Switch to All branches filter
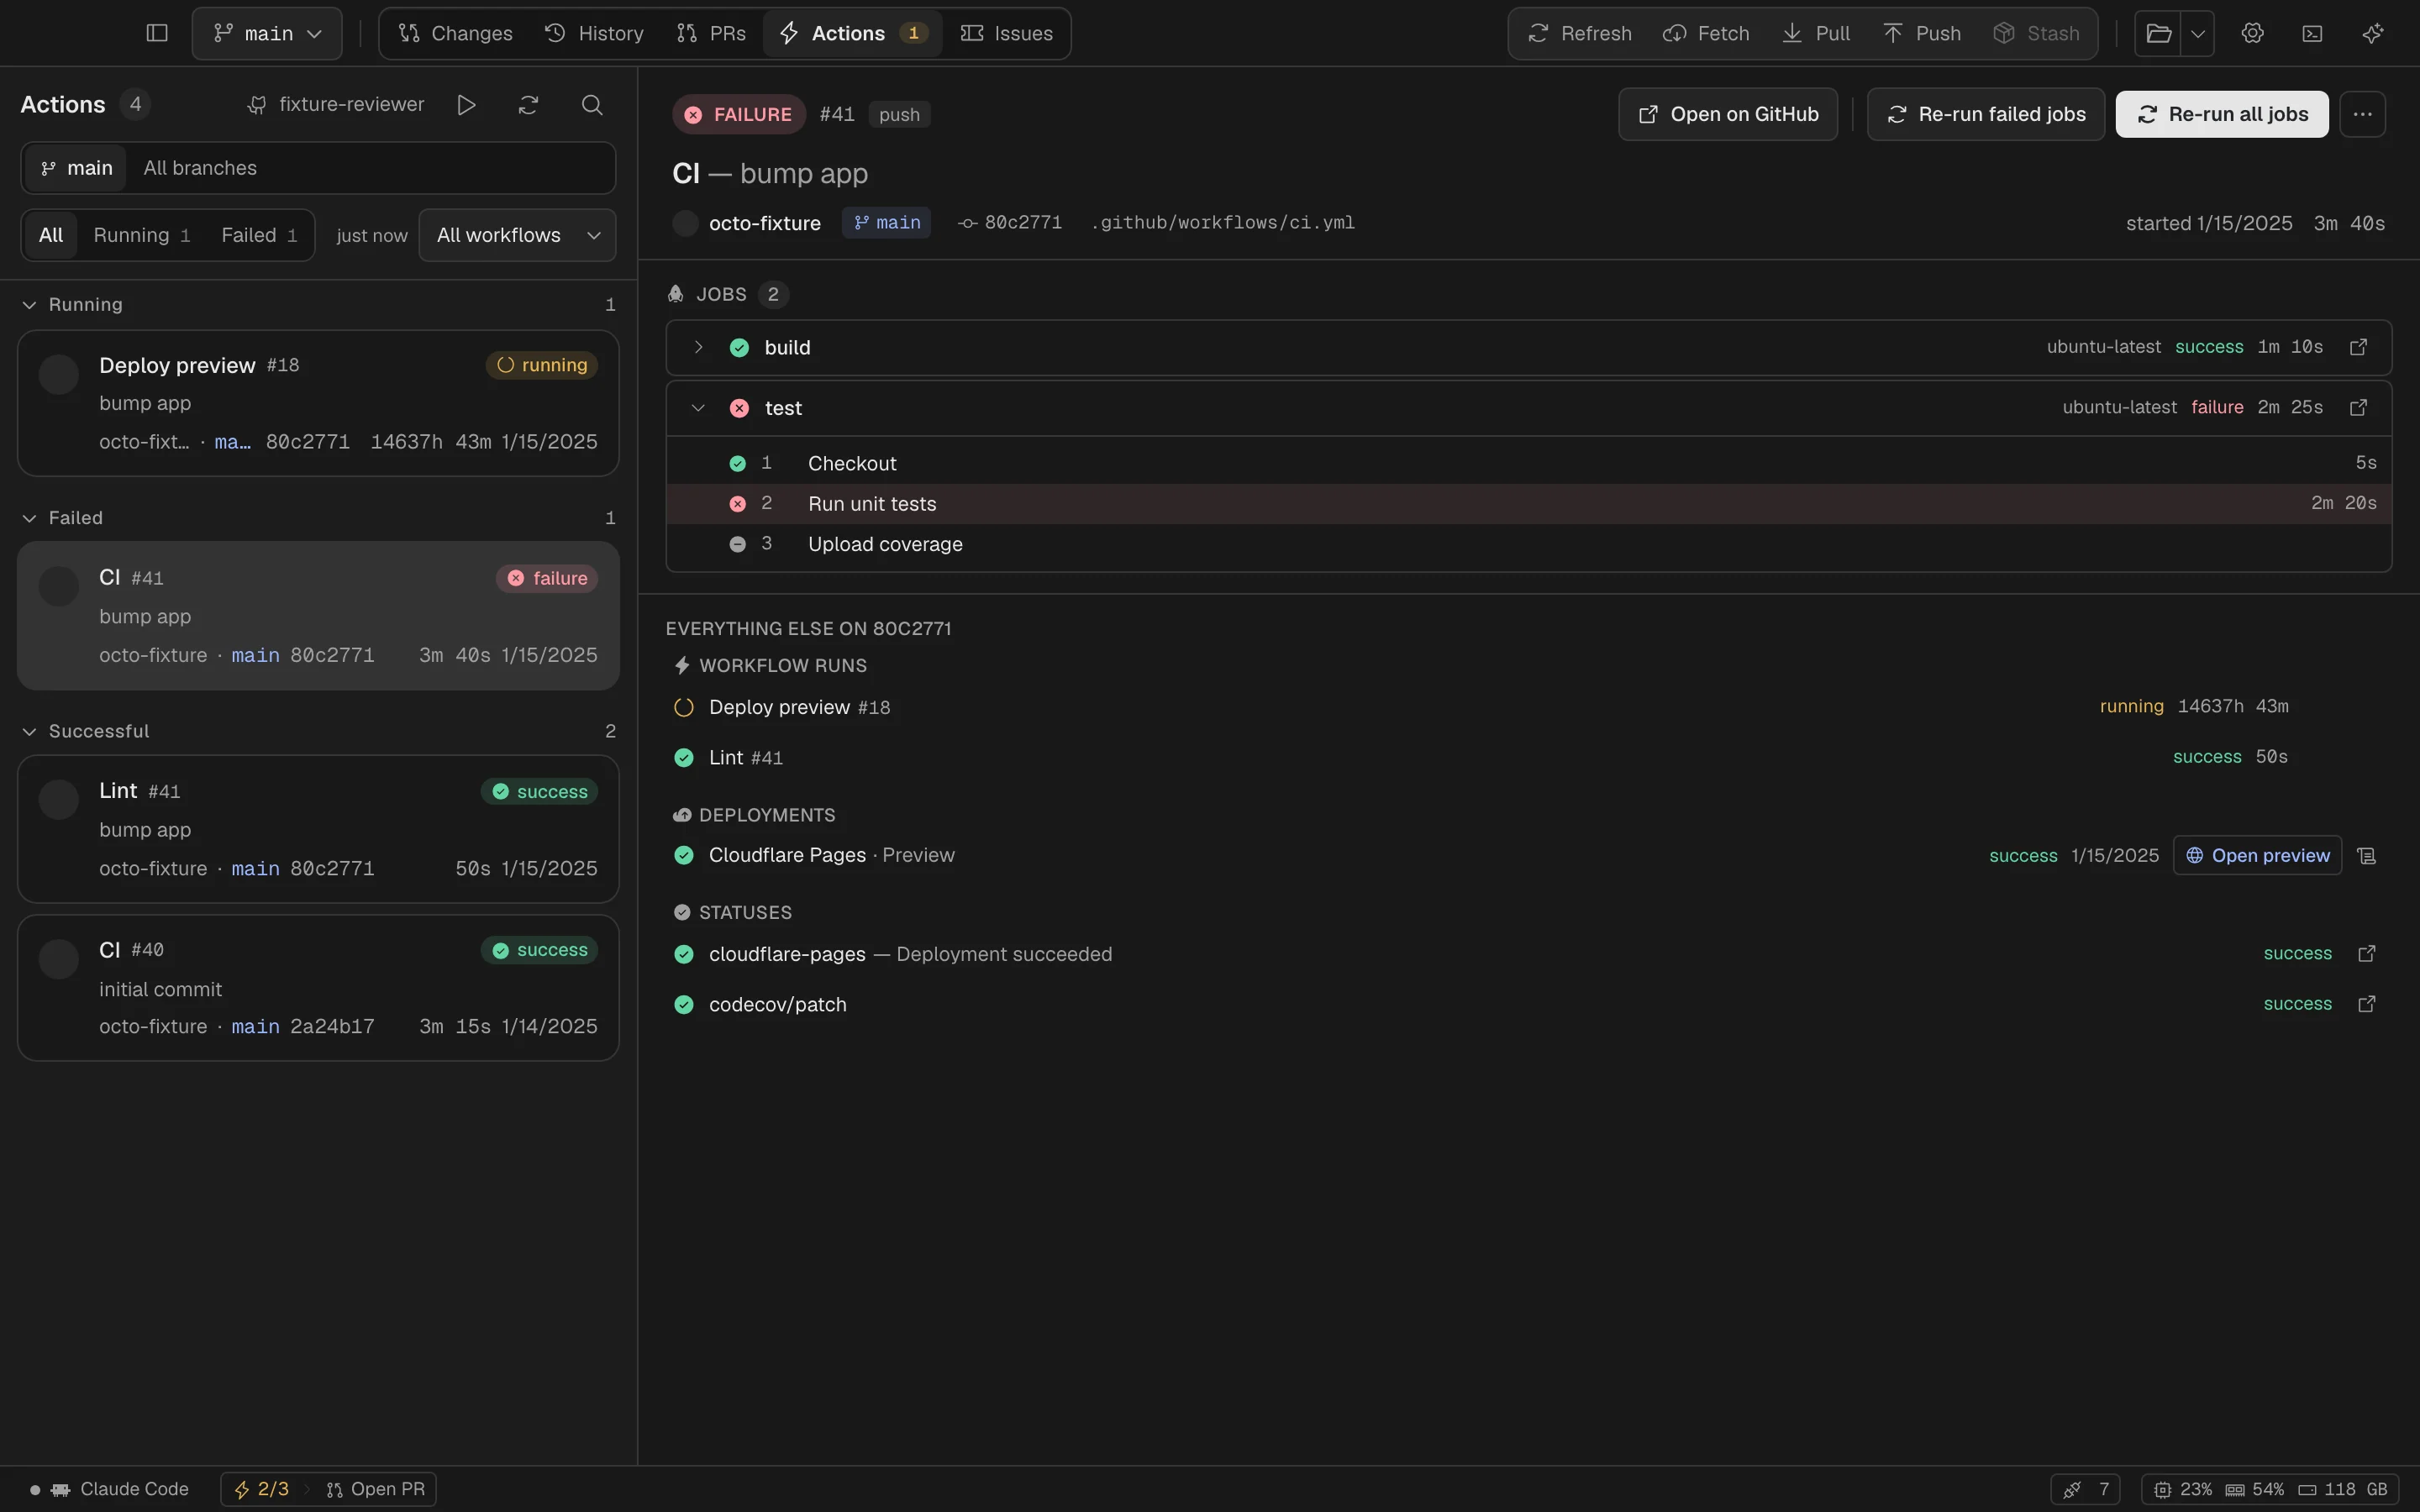The width and height of the screenshot is (2420, 1512). (200, 168)
